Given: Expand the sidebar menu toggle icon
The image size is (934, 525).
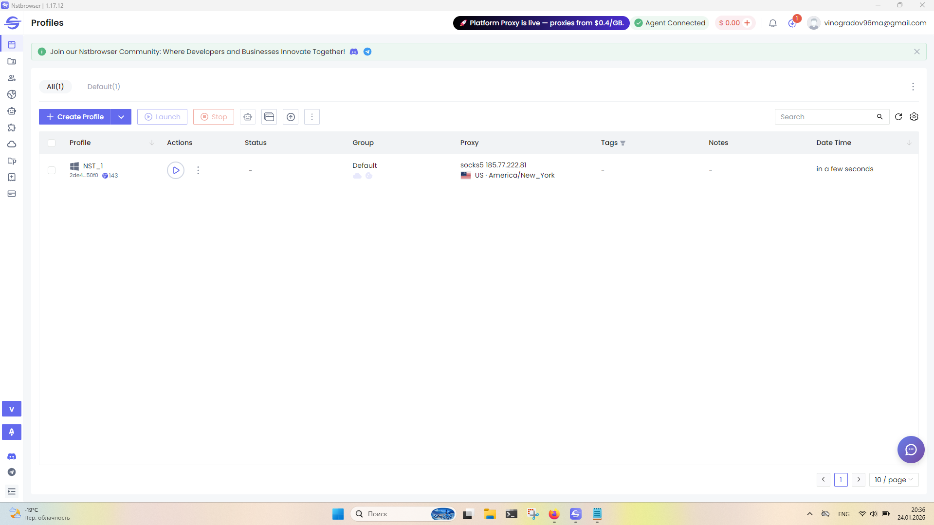Looking at the screenshot, I should point(12,491).
